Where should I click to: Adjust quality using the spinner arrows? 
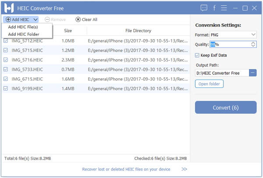tap(253, 44)
